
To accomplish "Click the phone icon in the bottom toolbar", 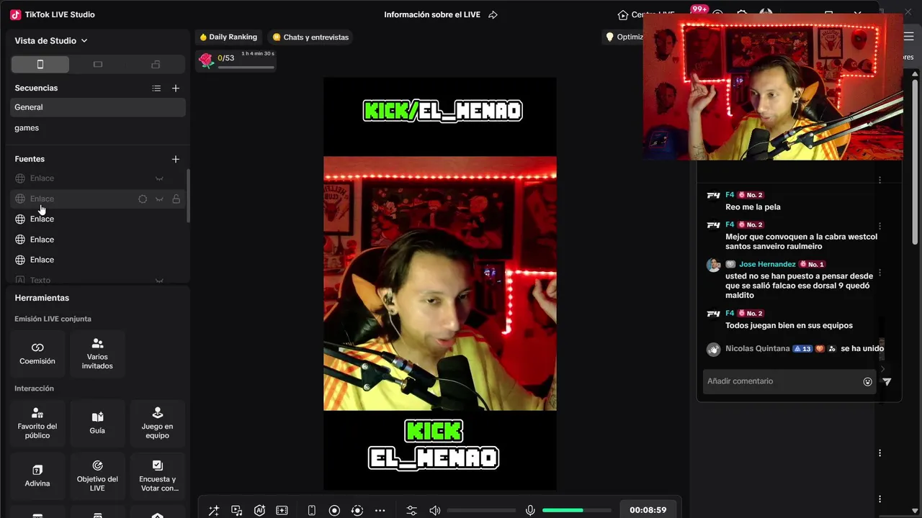I will [311, 511].
